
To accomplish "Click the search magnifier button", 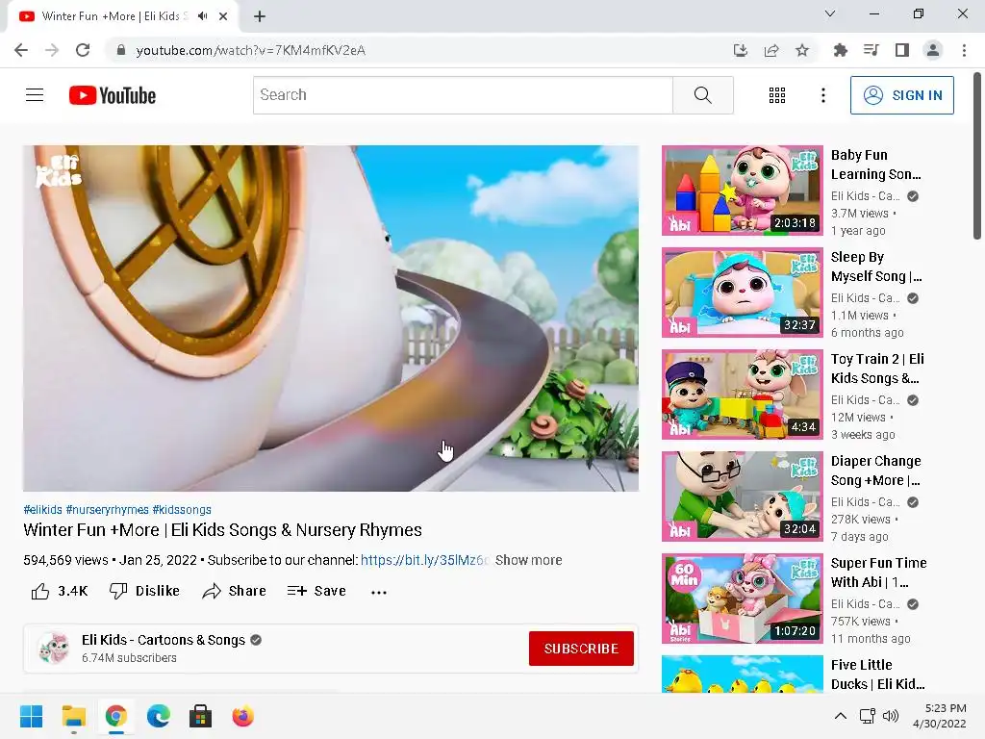I will [x=703, y=95].
